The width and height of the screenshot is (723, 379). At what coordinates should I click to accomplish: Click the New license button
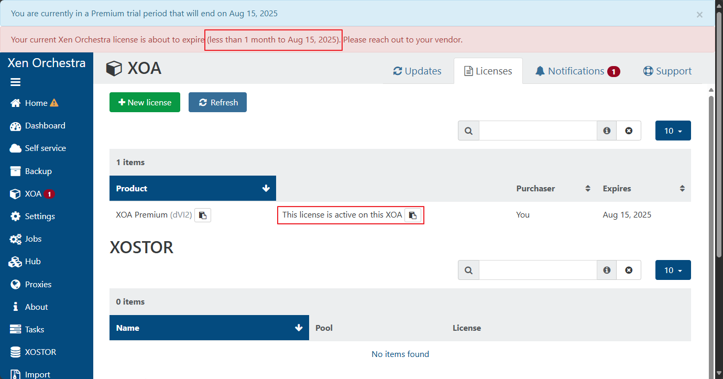(x=145, y=102)
